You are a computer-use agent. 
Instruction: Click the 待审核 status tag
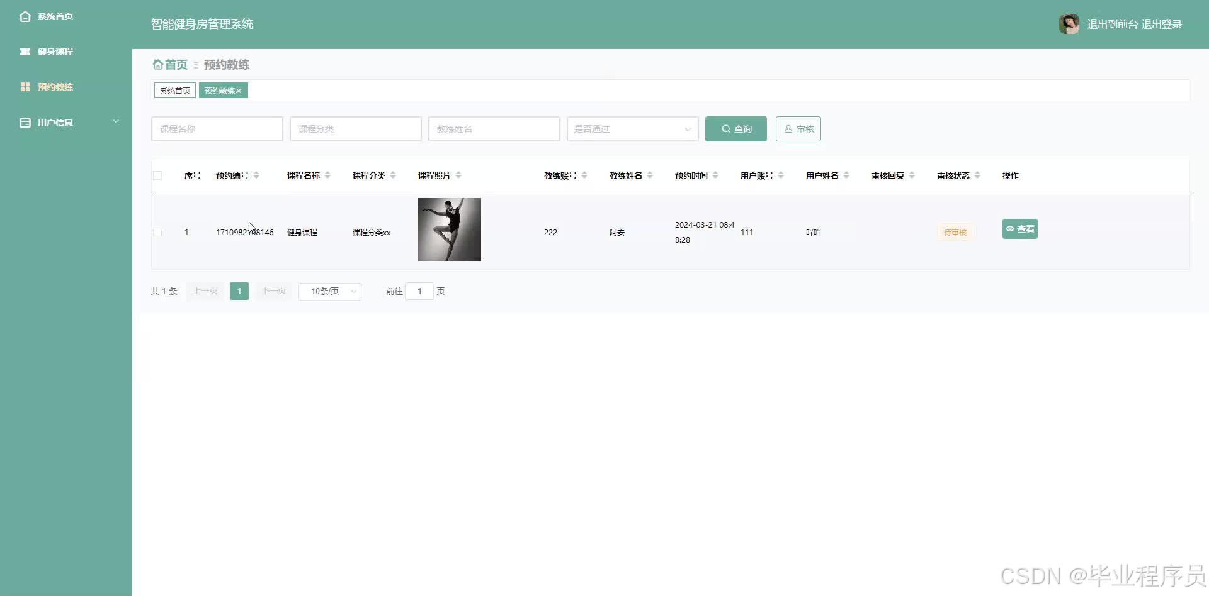coord(955,232)
